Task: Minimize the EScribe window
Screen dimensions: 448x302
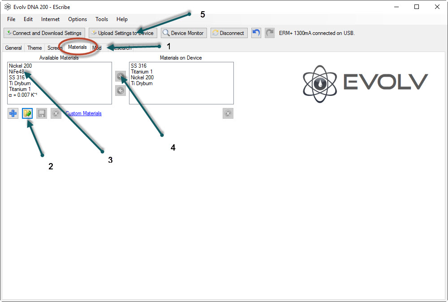Action: tap(396, 7)
